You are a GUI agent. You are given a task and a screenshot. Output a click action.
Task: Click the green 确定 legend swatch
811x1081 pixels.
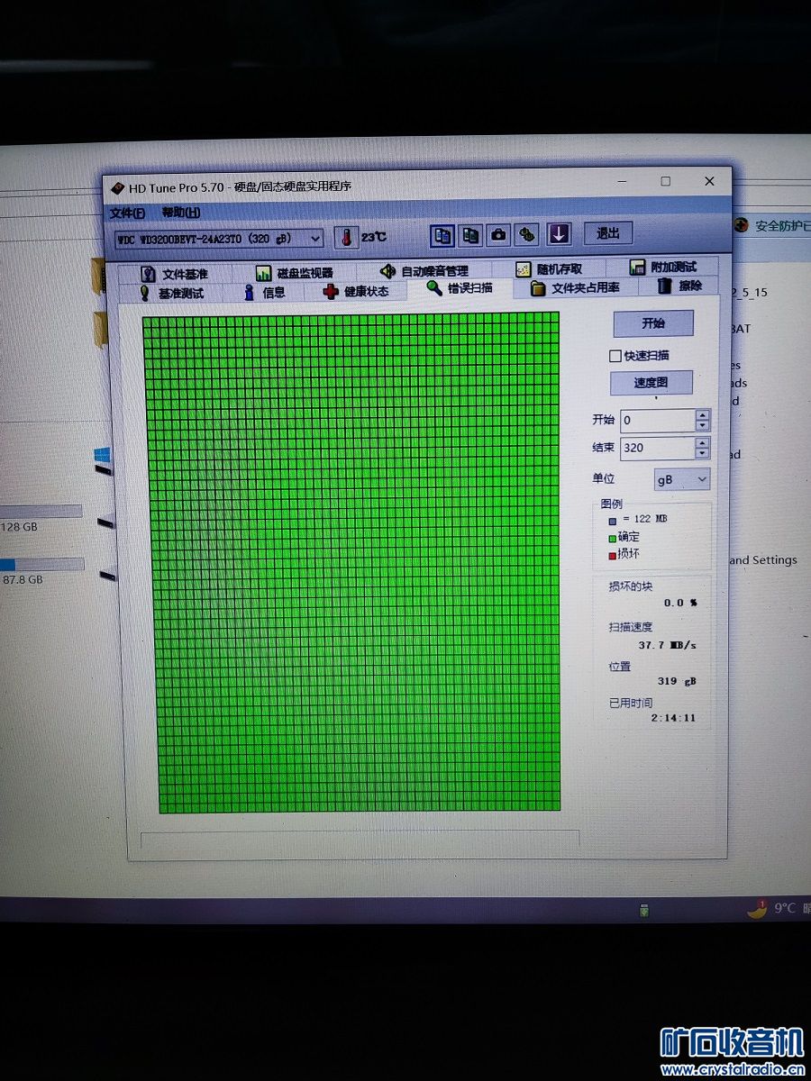[x=612, y=538]
